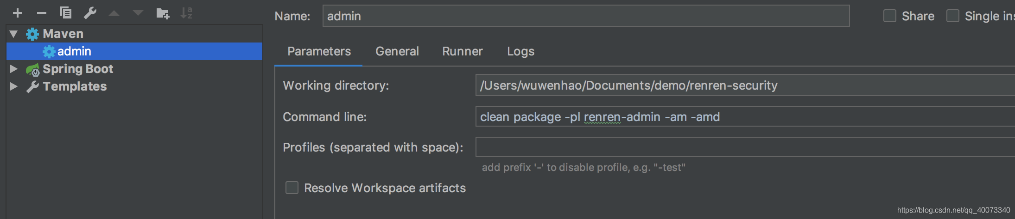
Task: Click the Command line input field
Action: pyautogui.click(x=745, y=116)
